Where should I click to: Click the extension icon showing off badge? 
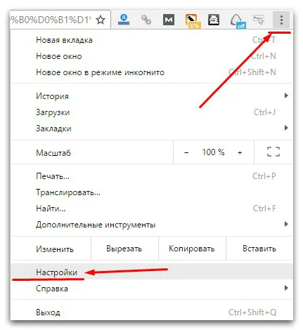[237, 21]
